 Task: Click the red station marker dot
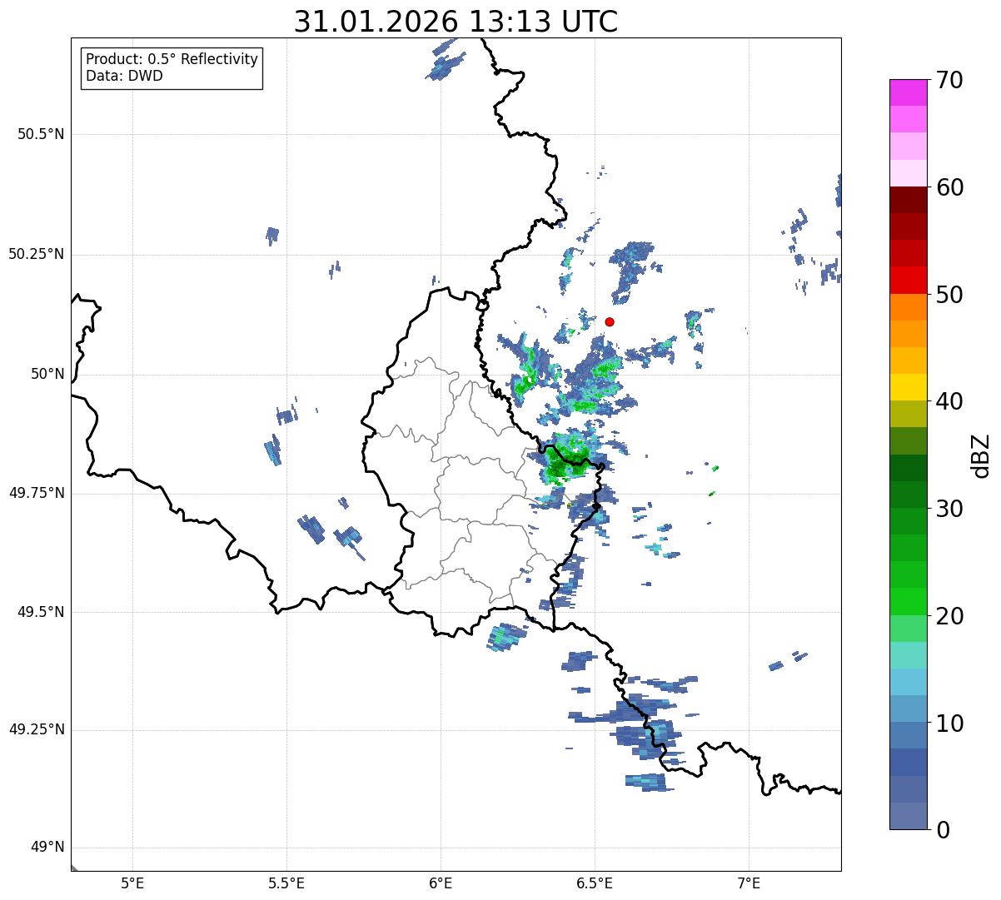610,321
